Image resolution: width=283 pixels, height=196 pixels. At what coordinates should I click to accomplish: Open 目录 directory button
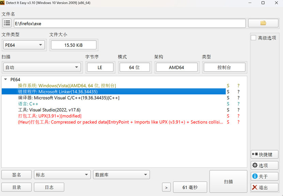point(16,188)
